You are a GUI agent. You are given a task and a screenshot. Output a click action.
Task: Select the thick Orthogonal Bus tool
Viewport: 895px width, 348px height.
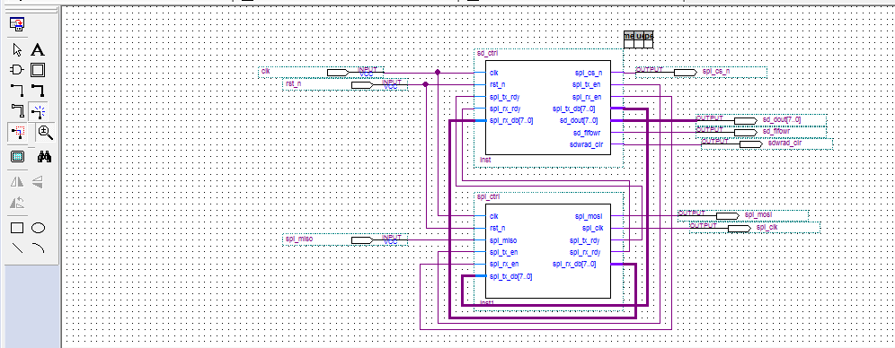[38, 90]
